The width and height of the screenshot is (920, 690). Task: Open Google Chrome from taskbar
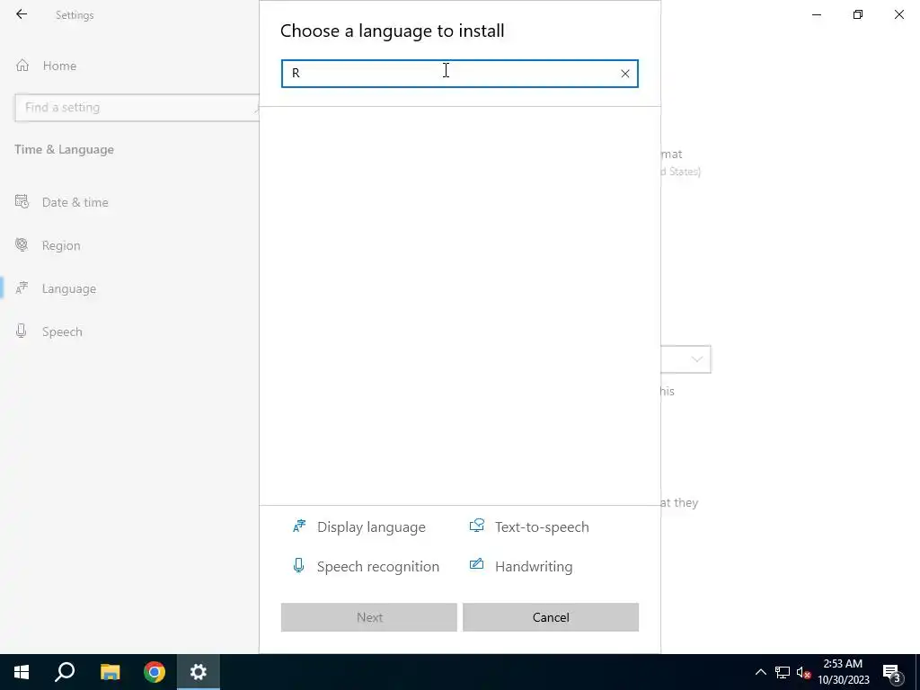(x=155, y=672)
